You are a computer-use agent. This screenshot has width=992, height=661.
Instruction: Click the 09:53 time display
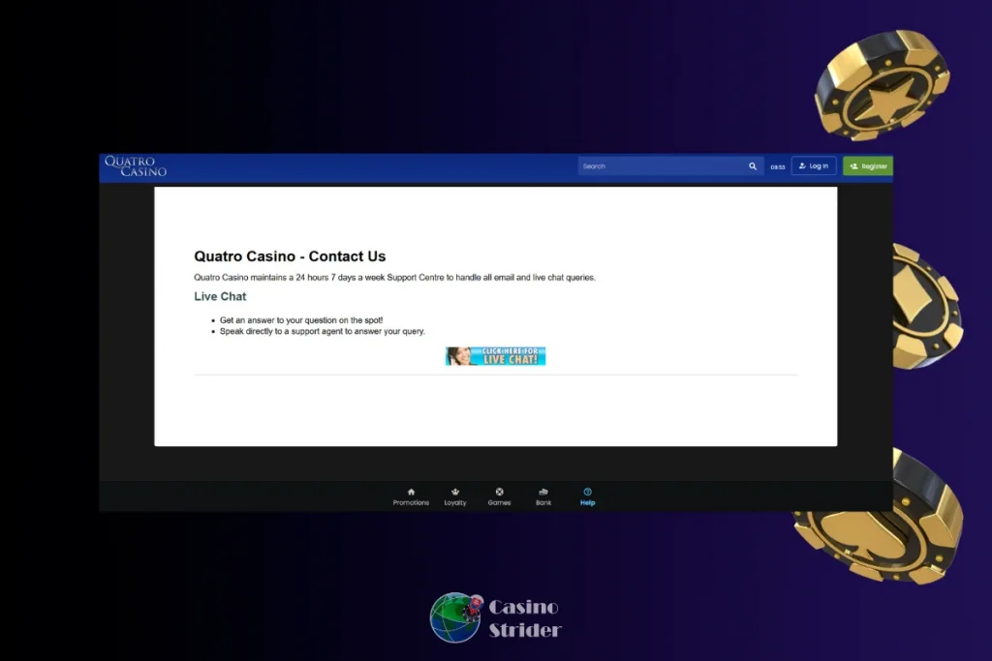(777, 165)
